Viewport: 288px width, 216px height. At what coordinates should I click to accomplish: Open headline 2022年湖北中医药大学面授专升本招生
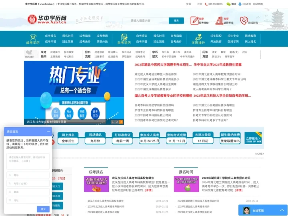coord(163,65)
